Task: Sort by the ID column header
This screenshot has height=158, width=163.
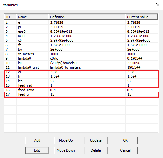Action: [x=10, y=17]
